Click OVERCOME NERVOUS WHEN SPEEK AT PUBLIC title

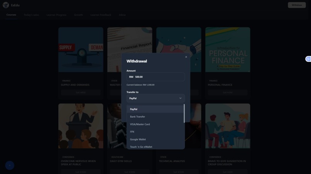tap(78, 163)
